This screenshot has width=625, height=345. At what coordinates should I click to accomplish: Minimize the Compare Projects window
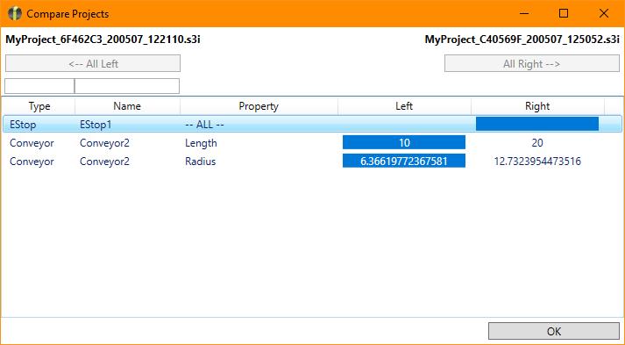point(524,13)
